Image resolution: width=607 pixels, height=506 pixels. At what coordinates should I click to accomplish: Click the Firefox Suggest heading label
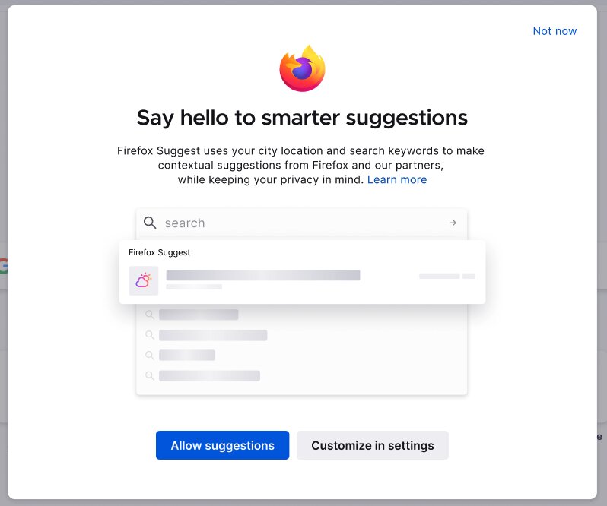pos(160,252)
